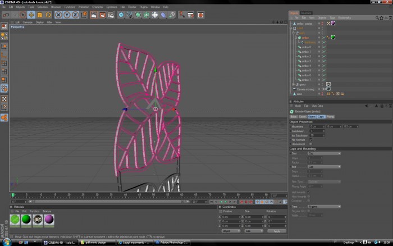Switch to the Phong tab in Attributes
The height and width of the screenshot is (246, 393).
click(x=330, y=117)
